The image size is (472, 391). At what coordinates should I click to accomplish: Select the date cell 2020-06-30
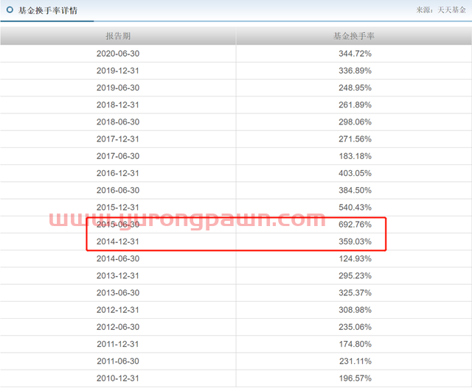click(118, 54)
